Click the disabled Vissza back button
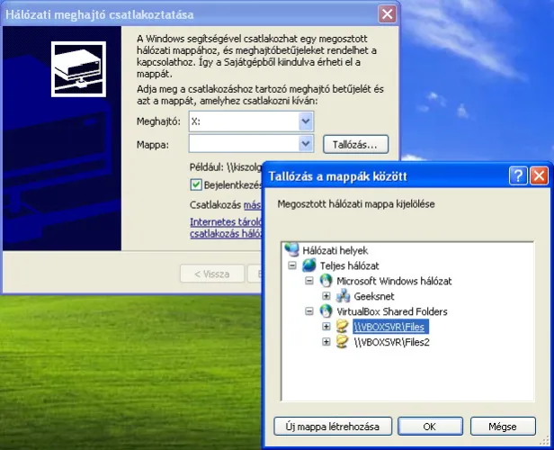The image size is (554, 450). (x=212, y=274)
